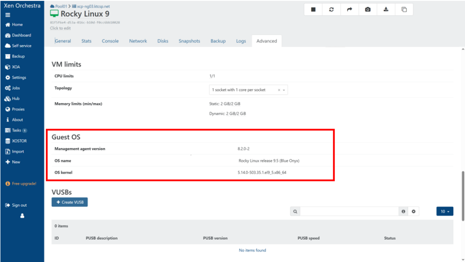This screenshot has width=465, height=262.
Task: Open Dashboard in the sidebar
Action: coord(21,35)
